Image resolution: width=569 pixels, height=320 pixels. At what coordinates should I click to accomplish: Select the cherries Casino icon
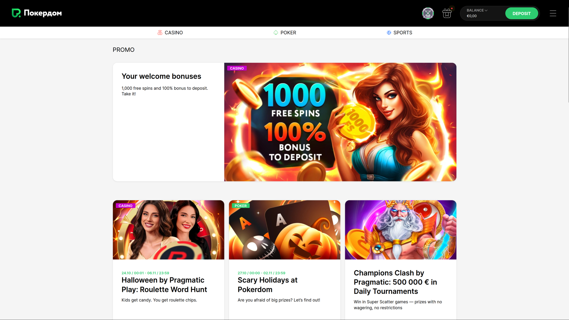(160, 33)
